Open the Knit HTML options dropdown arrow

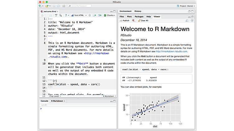[x=86, y=15]
